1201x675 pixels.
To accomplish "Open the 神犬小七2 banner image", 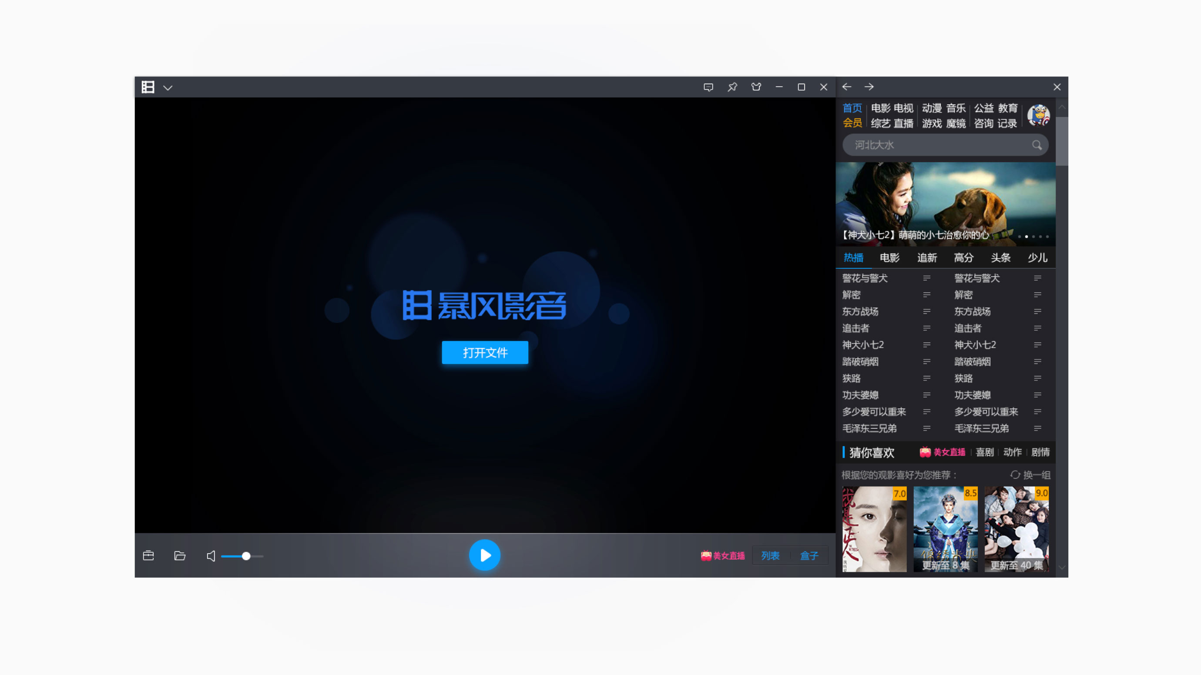I will pyautogui.click(x=946, y=204).
